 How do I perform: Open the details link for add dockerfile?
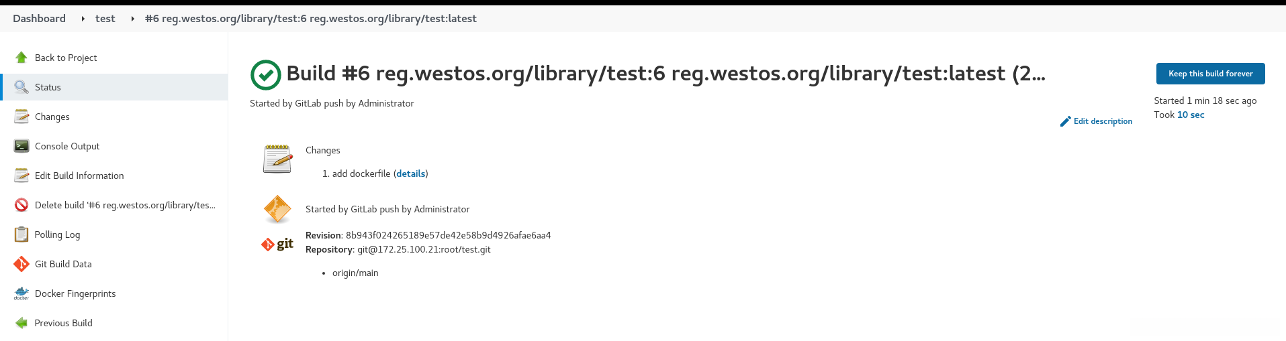click(x=410, y=174)
